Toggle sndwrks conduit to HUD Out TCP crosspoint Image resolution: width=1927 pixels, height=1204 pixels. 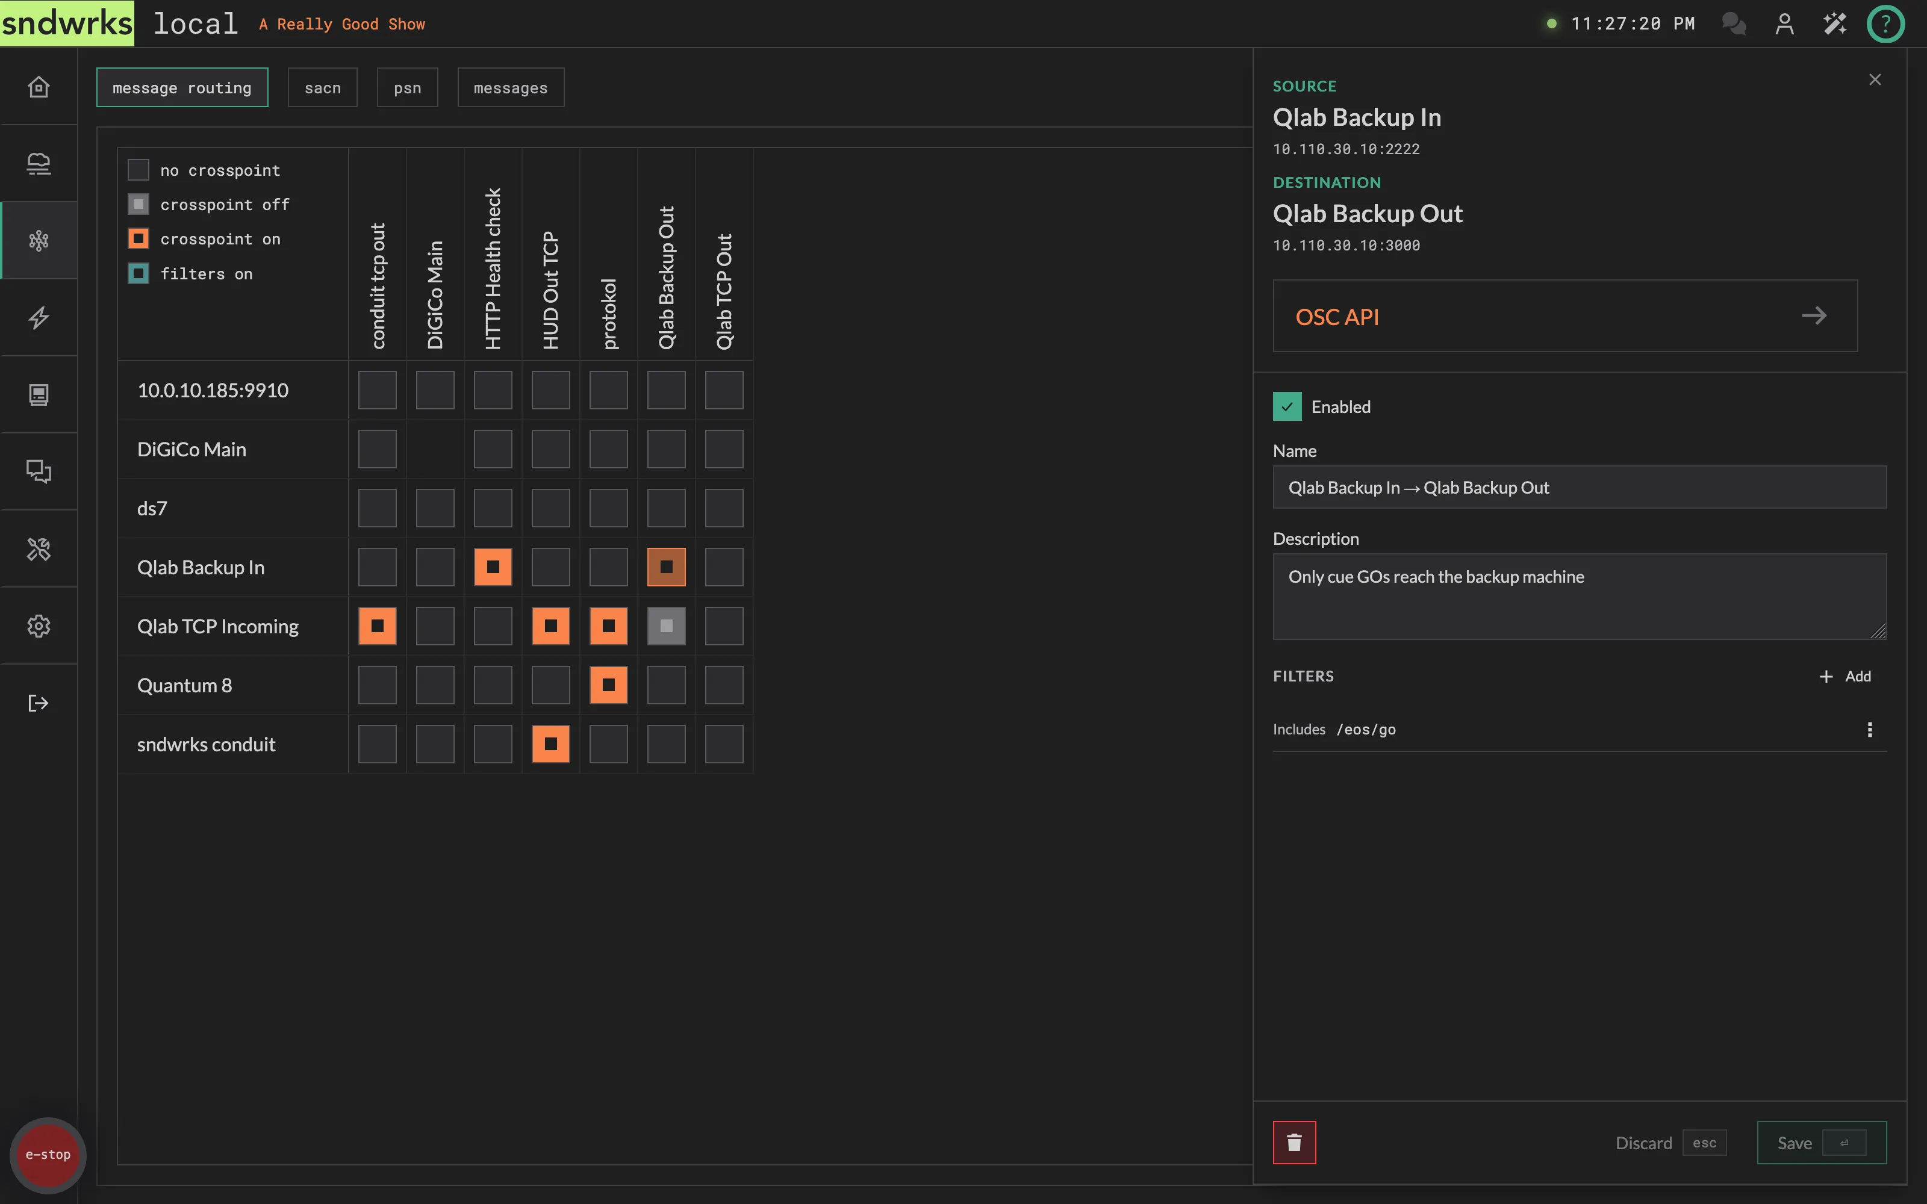pyautogui.click(x=551, y=743)
